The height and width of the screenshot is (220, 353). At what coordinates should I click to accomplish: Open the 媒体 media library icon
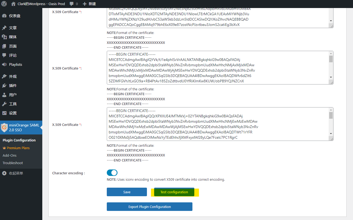[4, 37]
